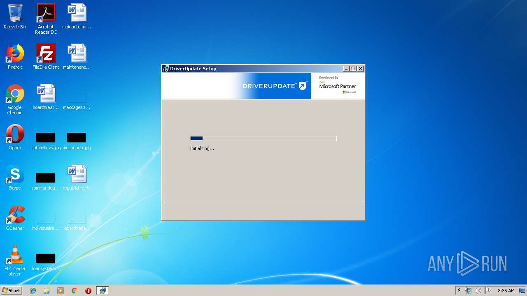This screenshot has width=527, height=296.
Task: Launch Firefox from the desktop
Action: [15, 57]
